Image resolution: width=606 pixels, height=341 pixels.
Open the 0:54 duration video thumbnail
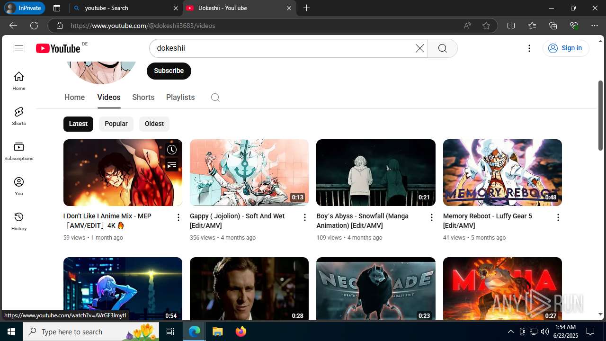tap(123, 289)
